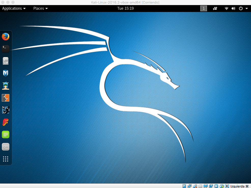The height and width of the screenshot is (188, 251).
Task: Click the Izquierda ⌘ host key label
Action: (240, 186)
